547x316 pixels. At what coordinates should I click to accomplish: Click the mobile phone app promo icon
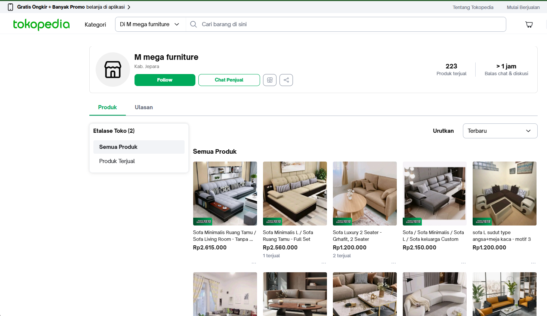(10, 7)
